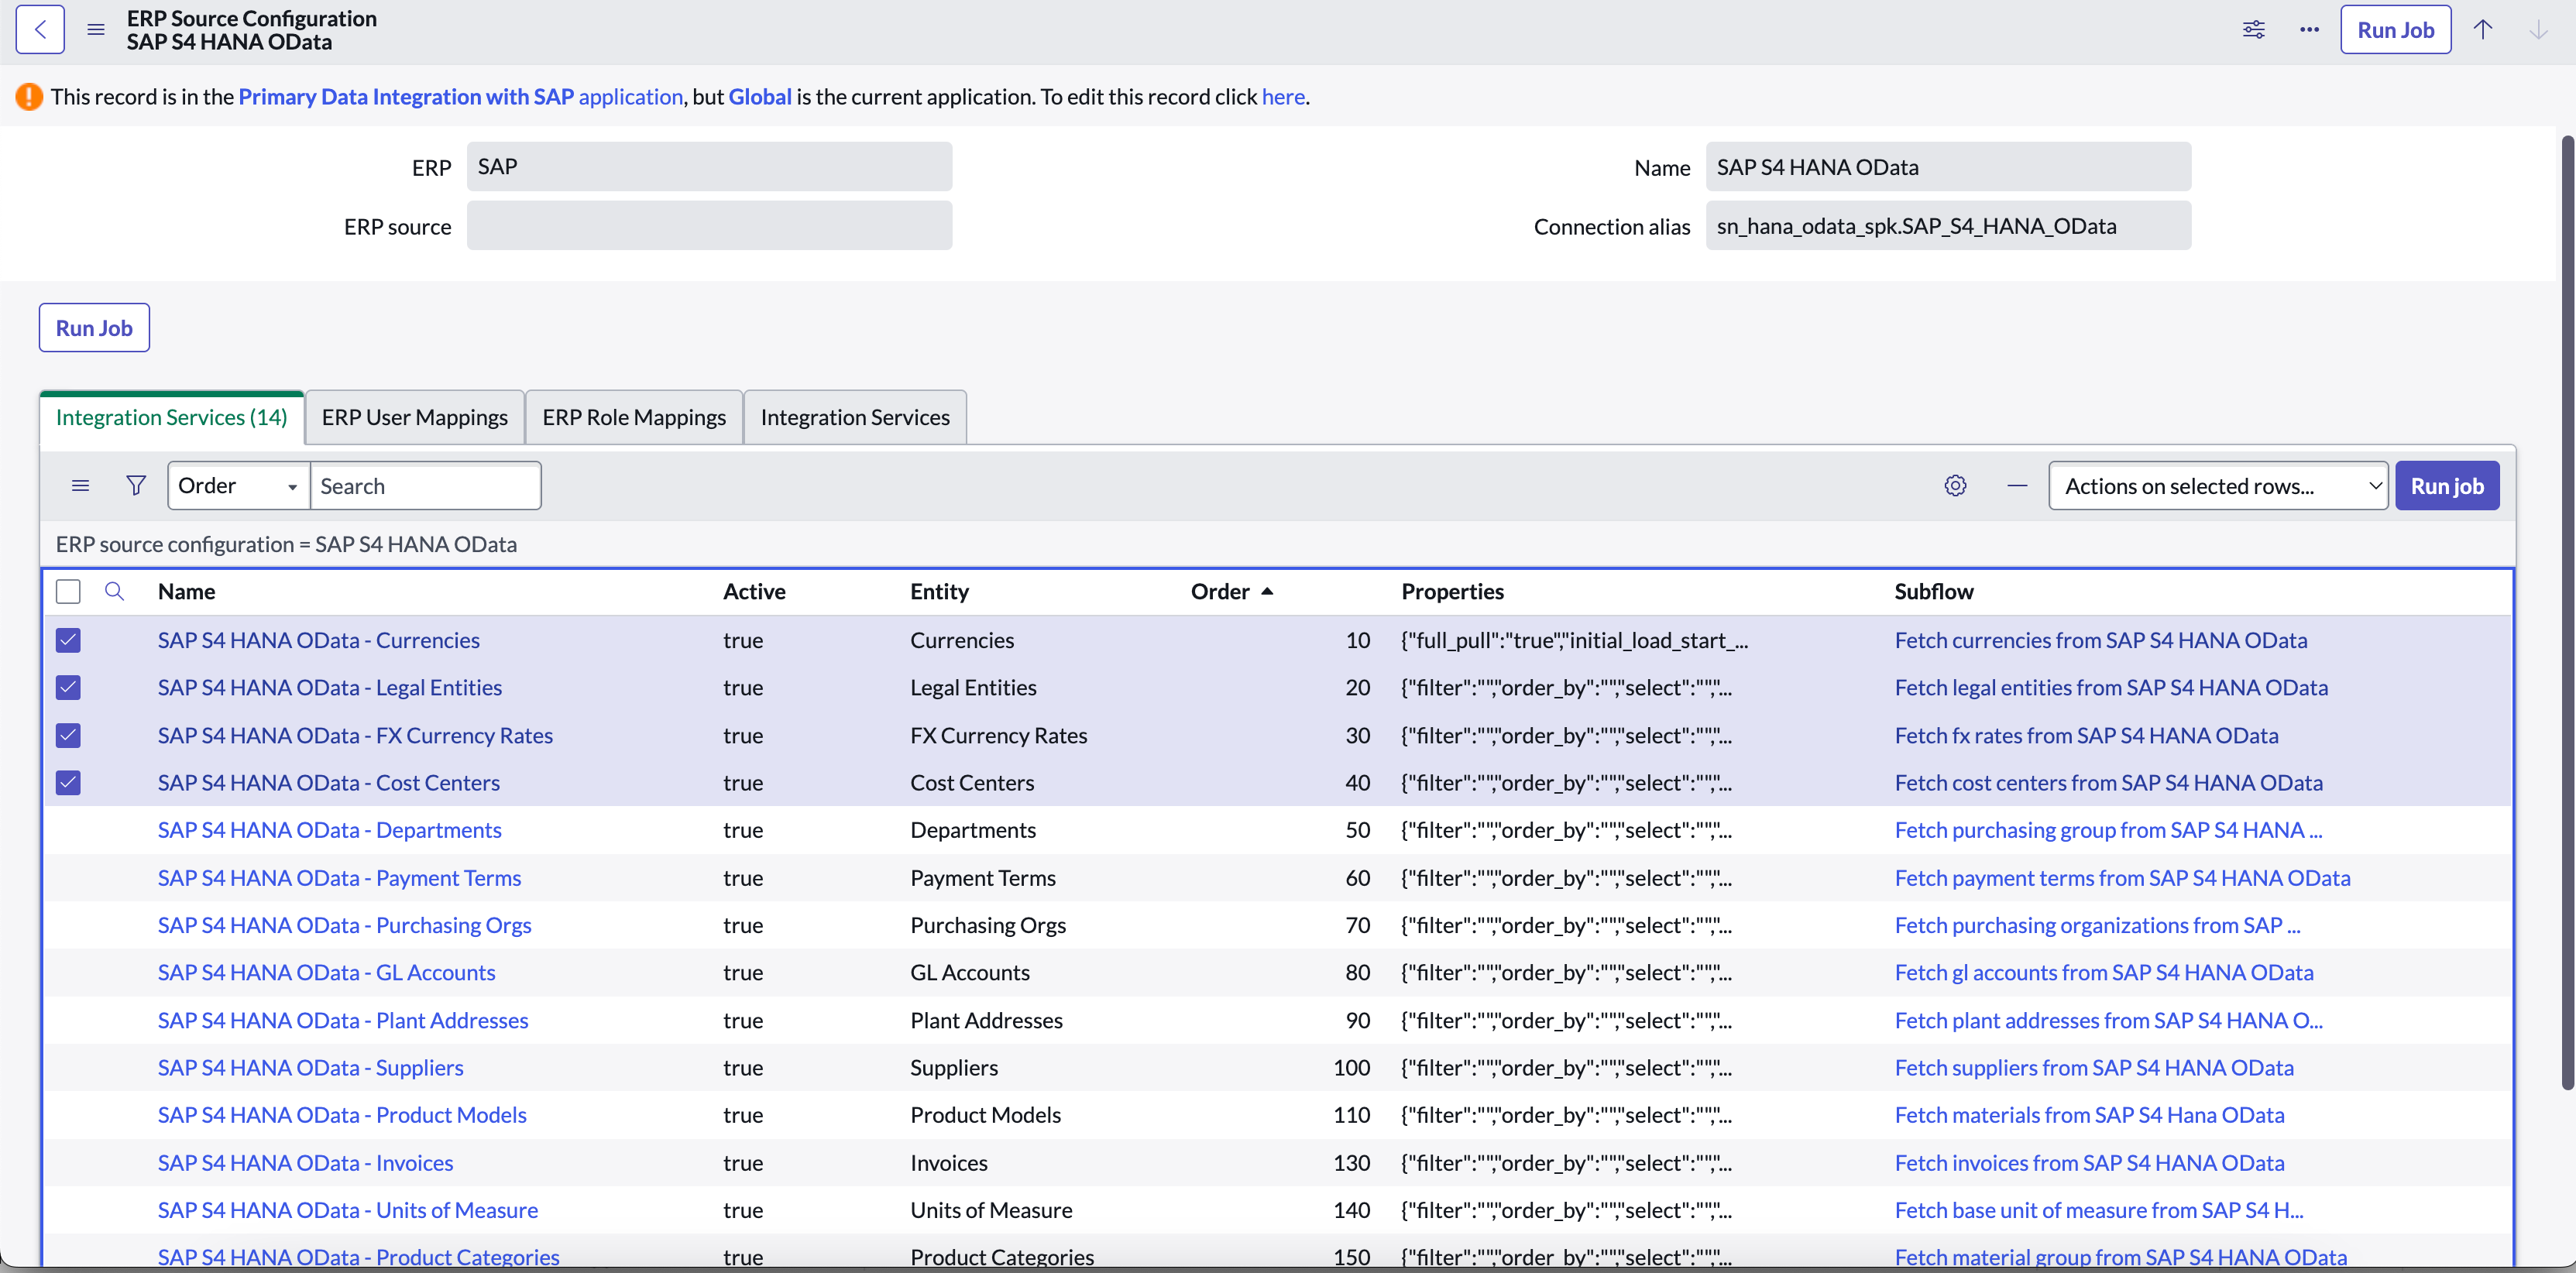Go back using the header back arrow
Viewport: 2576px width, 1273px height.
(40, 30)
